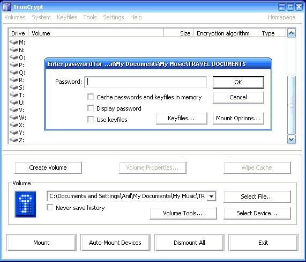Open the Keyfiles menu
The height and width of the screenshot is (262, 306).
point(67,17)
